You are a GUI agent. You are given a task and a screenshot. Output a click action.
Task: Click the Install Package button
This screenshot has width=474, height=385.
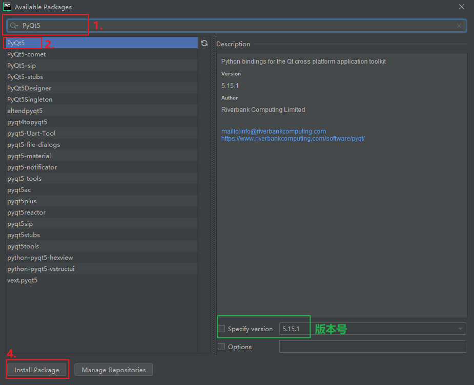click(x=37, y=370)
